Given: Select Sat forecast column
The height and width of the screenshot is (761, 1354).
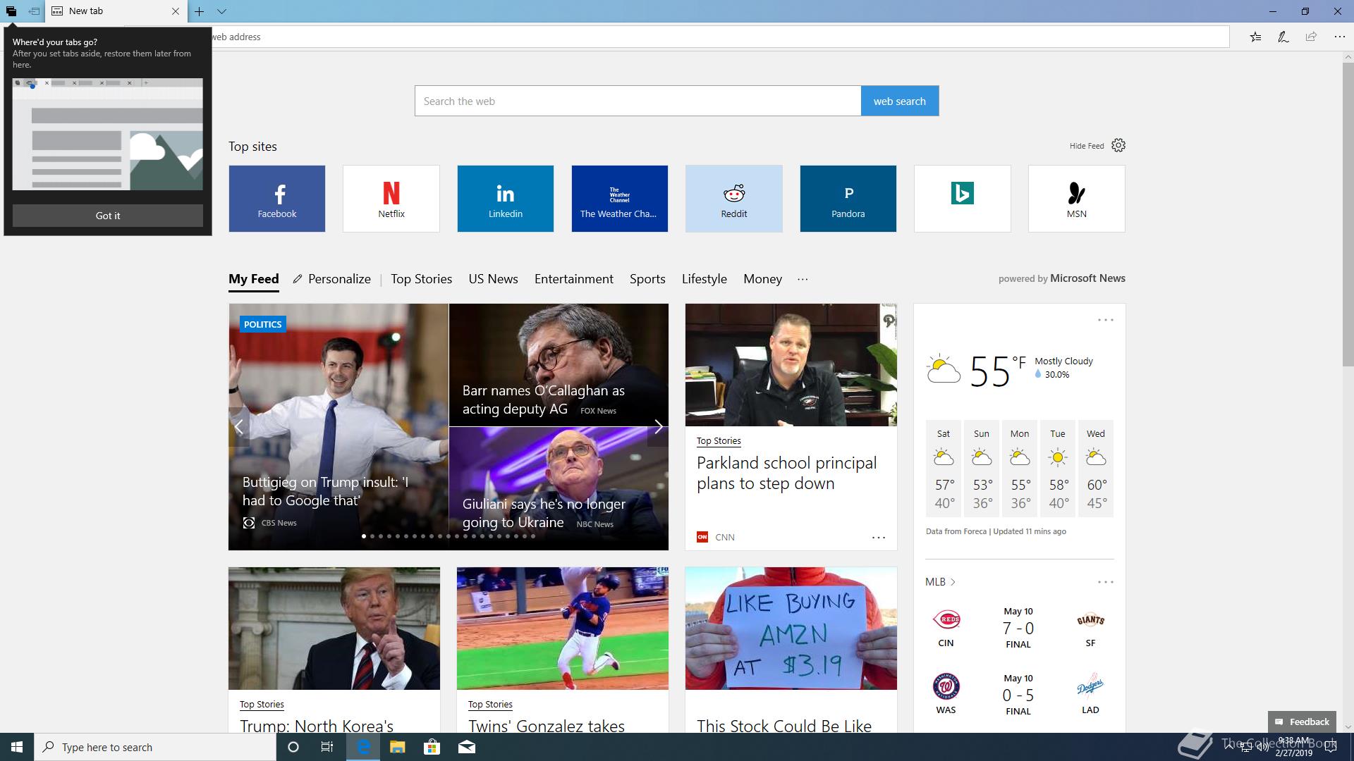Looking at the screenshot, I should (x=944, y=469).
